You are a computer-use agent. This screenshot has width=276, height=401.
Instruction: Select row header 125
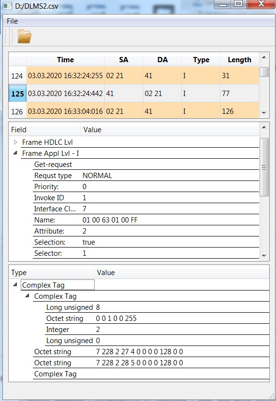pyautogui.click(x=17, y=94)
